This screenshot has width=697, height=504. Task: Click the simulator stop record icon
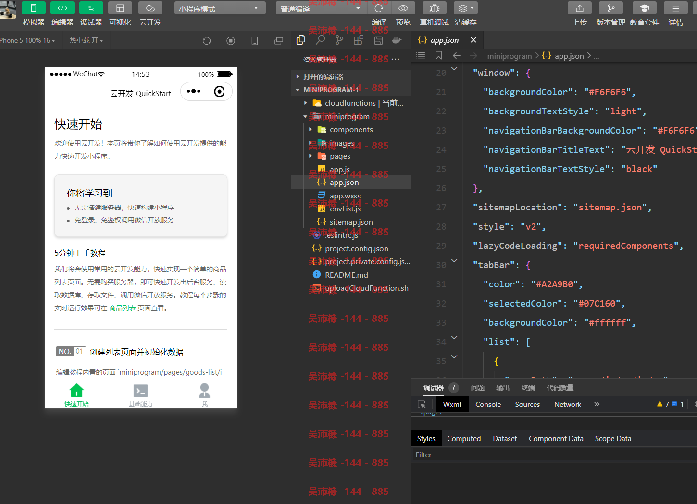click(231, 41)
